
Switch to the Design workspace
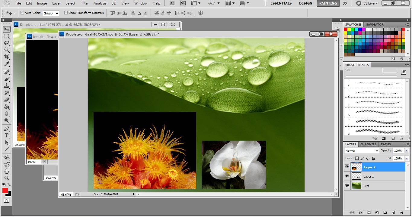point(306,3)
